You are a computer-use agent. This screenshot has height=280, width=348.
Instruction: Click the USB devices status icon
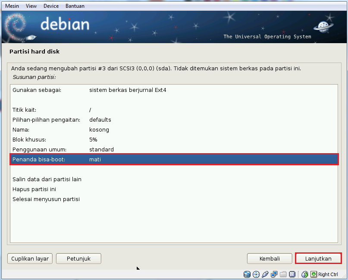tap(265, 274)
